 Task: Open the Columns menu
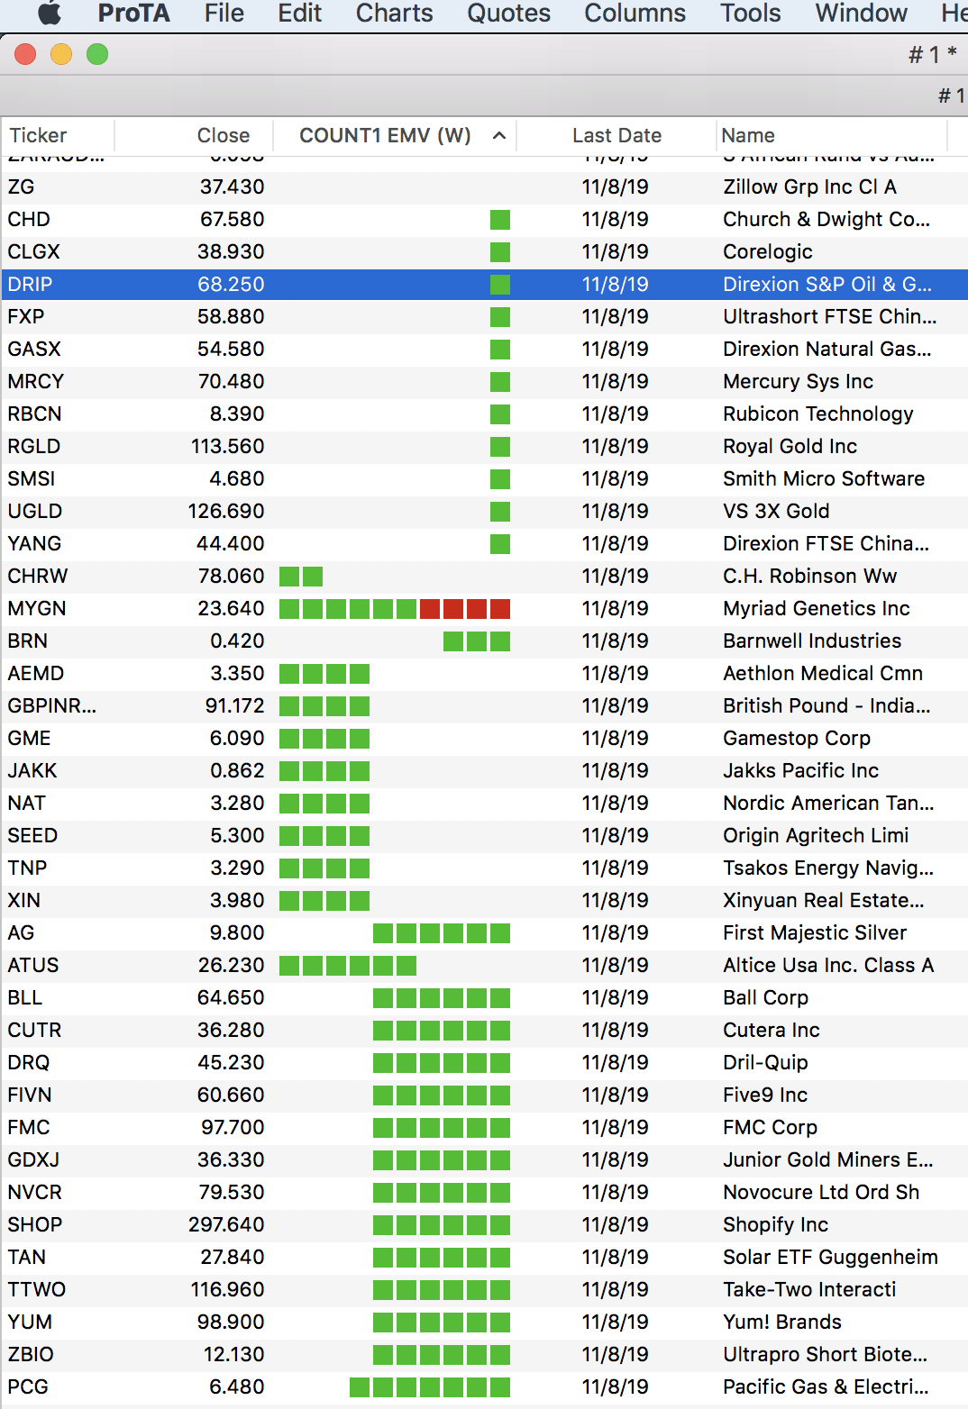[x=635, y=13]
